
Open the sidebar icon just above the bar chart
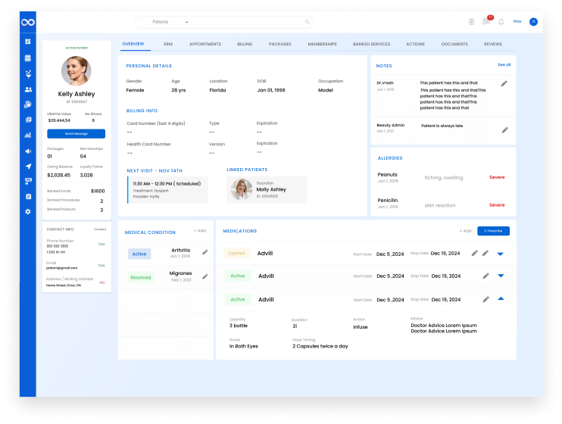[28, 120]
